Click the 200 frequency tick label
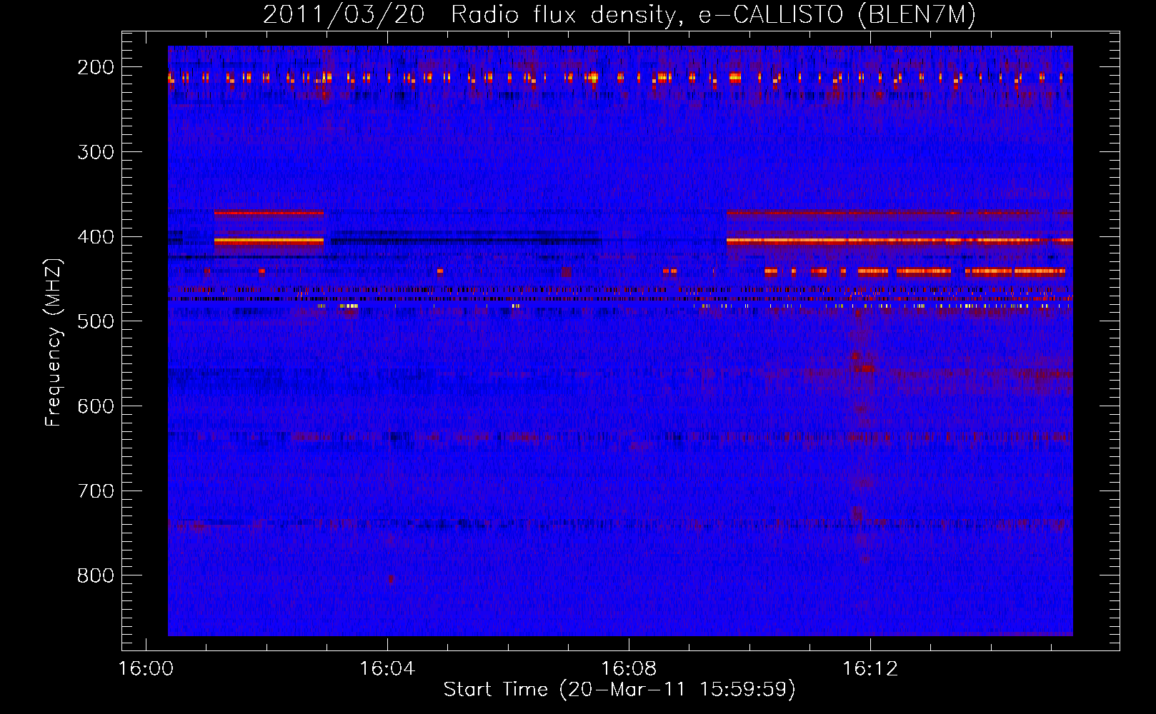Image resolution: width=1156 pixels, height=714 pixels. pos(95,67)
